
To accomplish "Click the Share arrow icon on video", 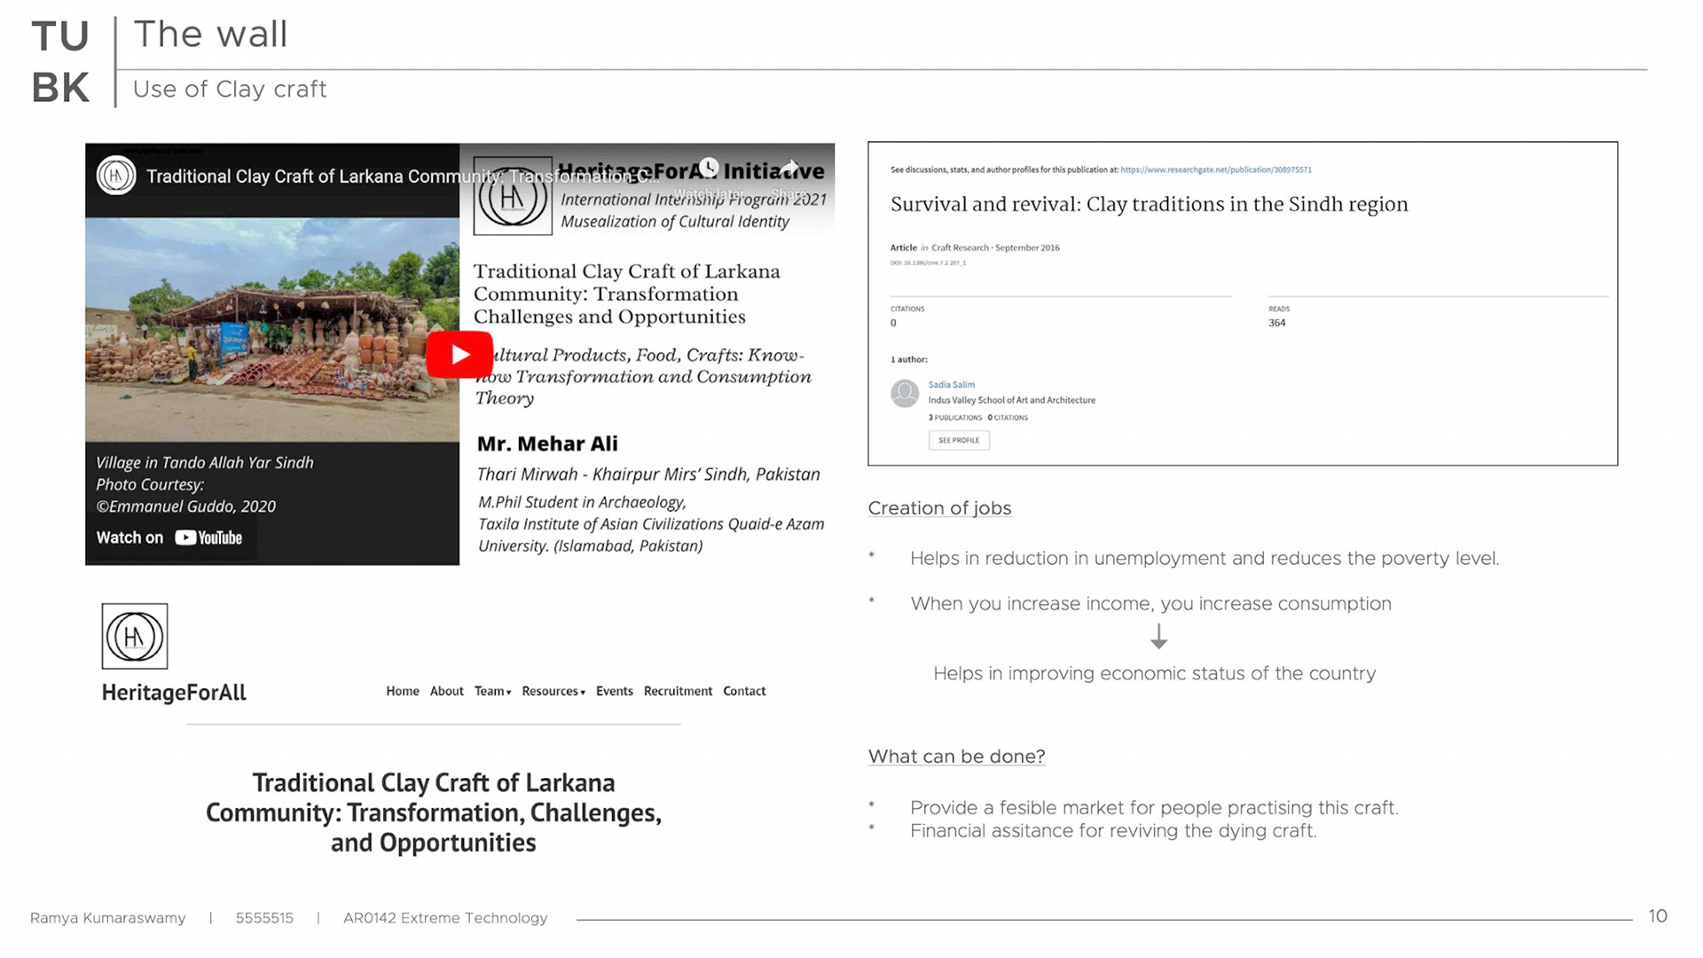I will [x=789, y=169].
